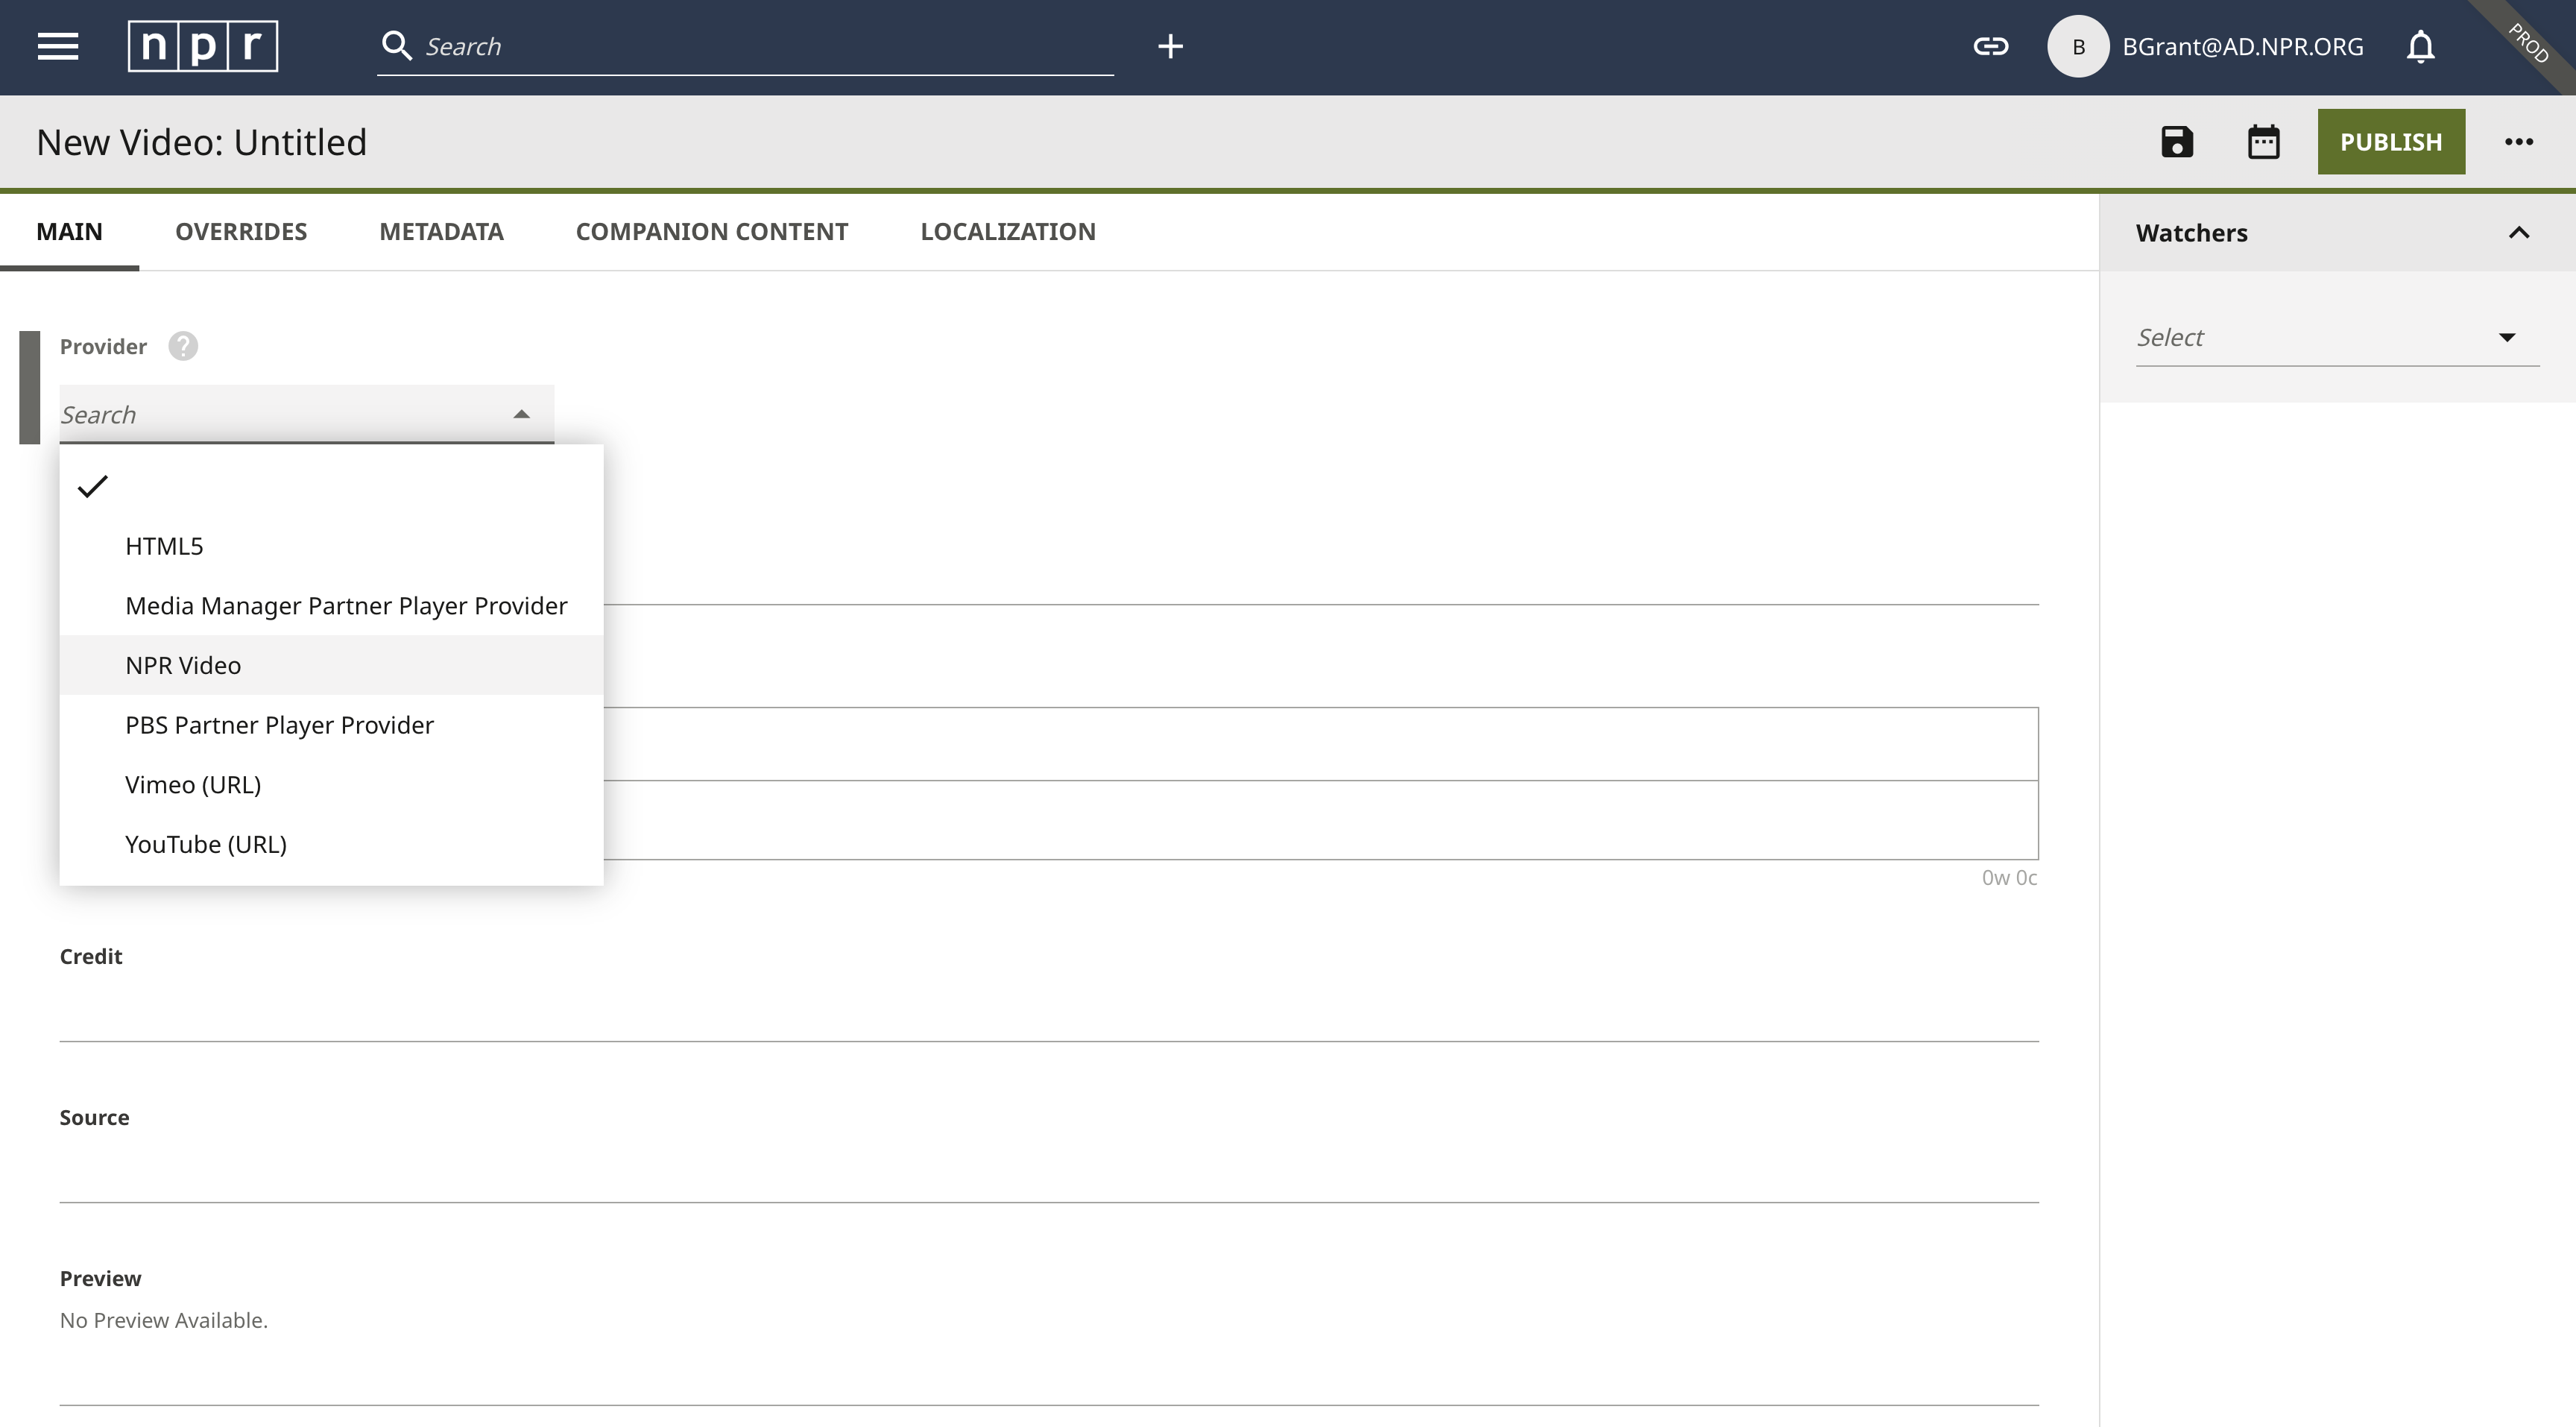Viewport: 2576px width, 1427px height.
Task: Click the search magnifier icon
Action: click(x=397, y=46)
